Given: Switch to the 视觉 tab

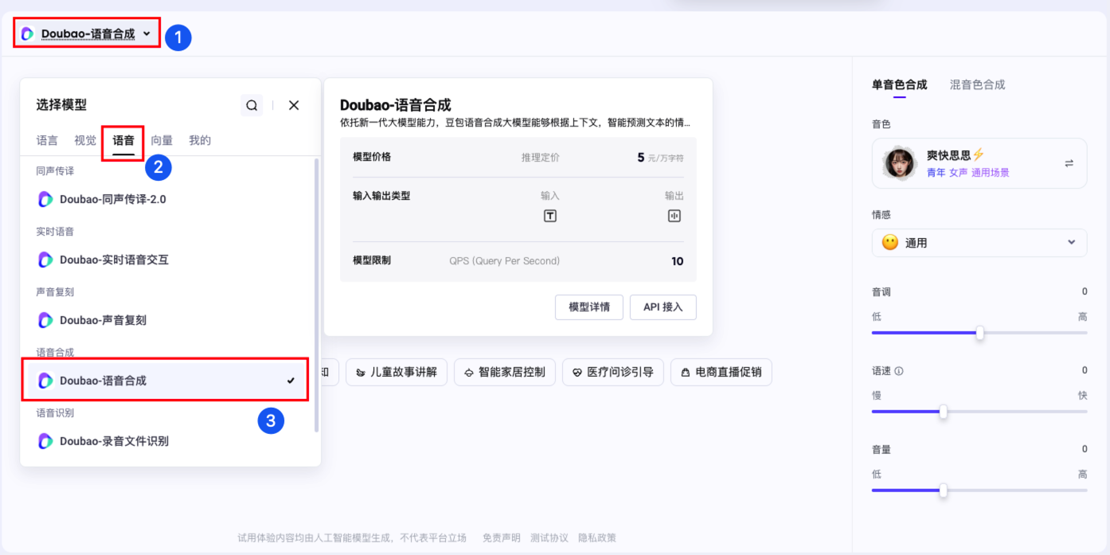Looking at the screenshot, I should (85, 140).
